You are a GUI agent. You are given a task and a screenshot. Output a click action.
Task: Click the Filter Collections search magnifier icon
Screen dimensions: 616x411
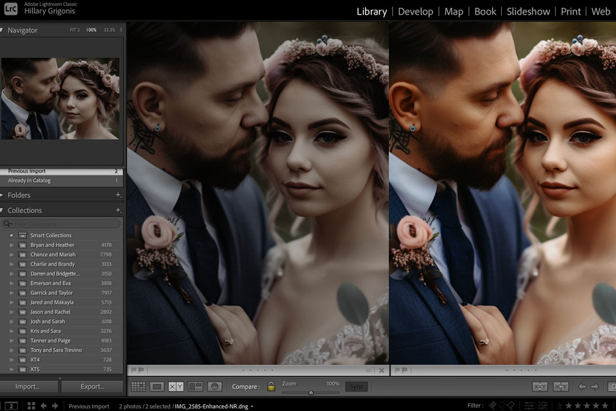(7, 223)
